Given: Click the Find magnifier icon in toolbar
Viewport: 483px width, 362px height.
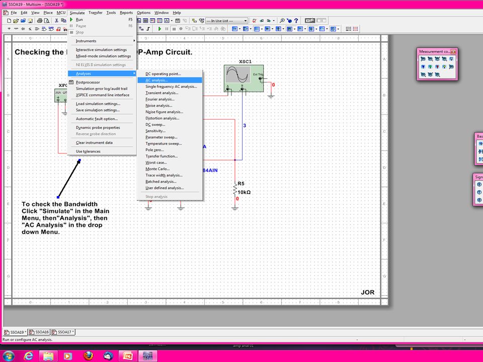Looking at the screenshot, I should (x=282, y=21).
